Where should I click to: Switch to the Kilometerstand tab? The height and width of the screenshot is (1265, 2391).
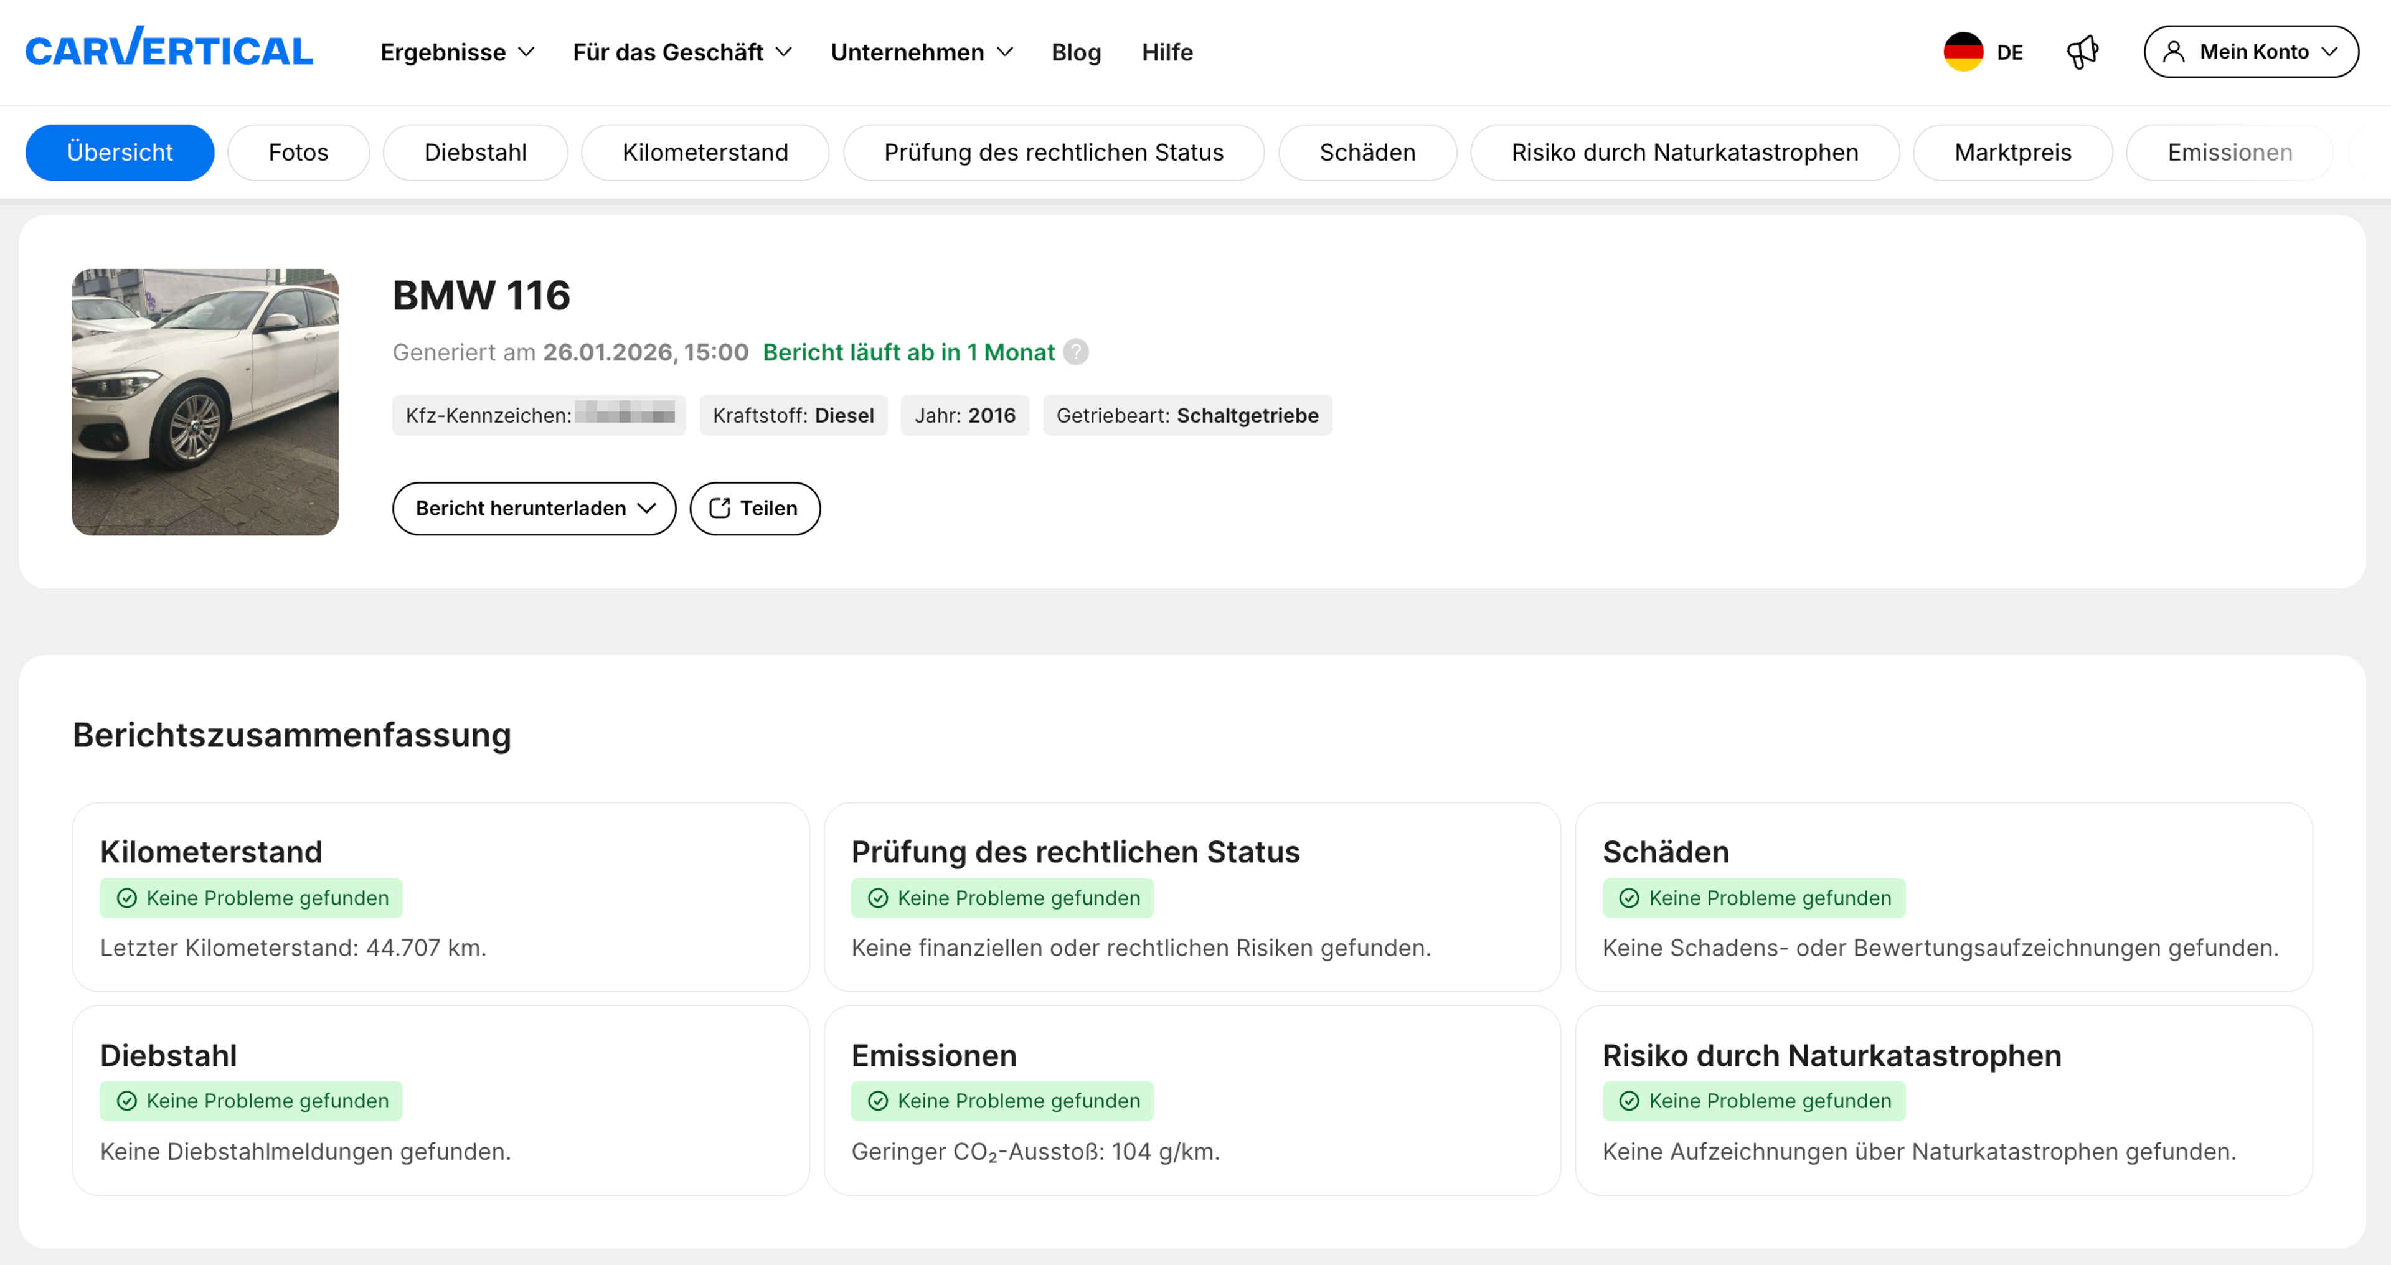point(705,152)
